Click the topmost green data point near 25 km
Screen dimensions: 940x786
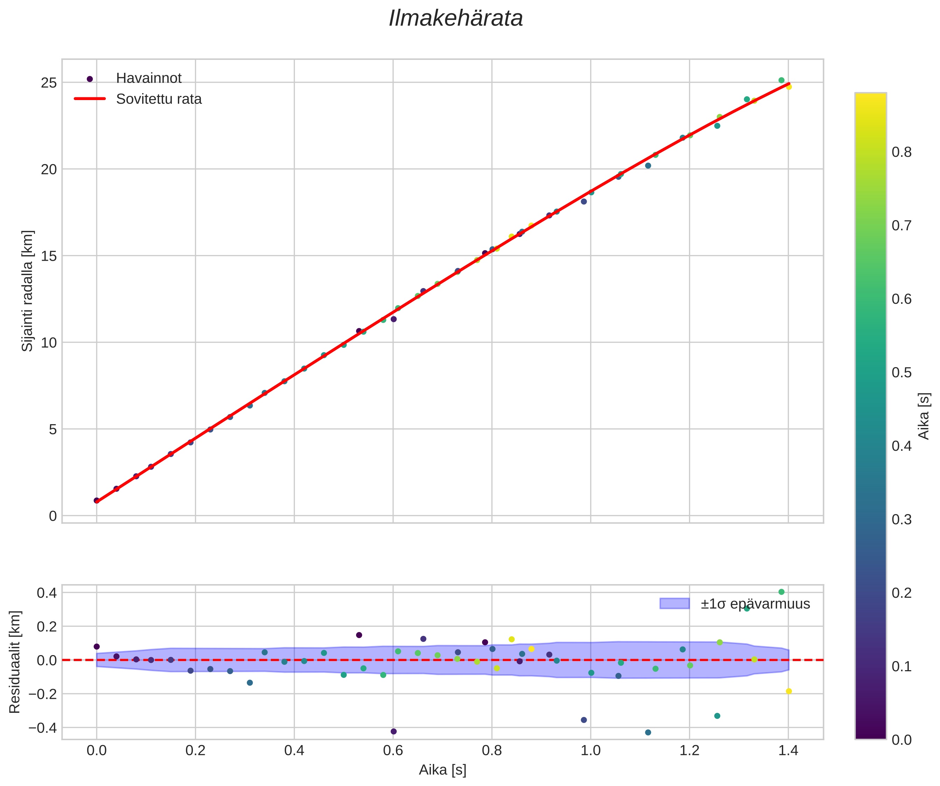point(781,80)
